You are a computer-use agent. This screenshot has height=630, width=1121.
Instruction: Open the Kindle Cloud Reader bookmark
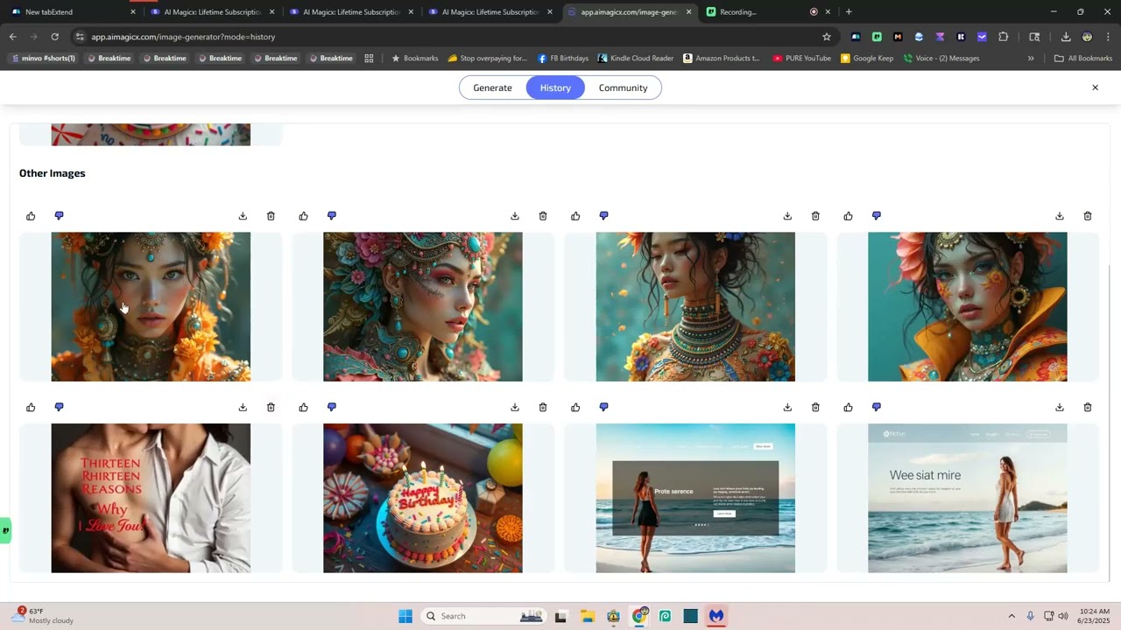click(x=636, y=59)
